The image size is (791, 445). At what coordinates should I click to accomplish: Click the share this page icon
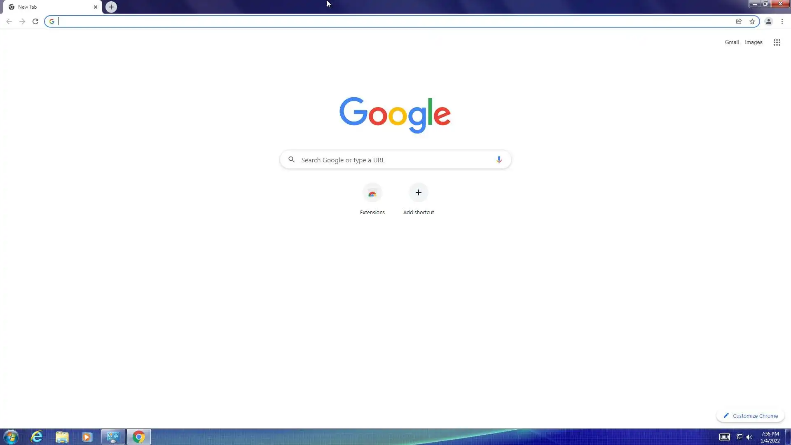[739, 21]
